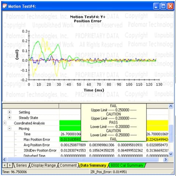The image size is (176, 176).
Task: Click the 0.064899532362 3StdDev value
Action: (130, 150)
